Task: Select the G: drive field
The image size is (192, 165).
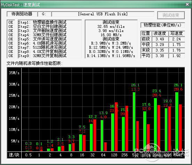Action: (44, 14)
